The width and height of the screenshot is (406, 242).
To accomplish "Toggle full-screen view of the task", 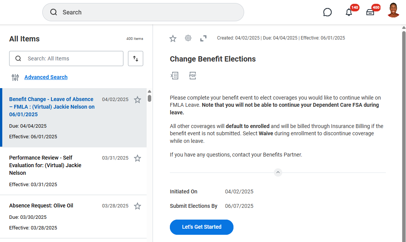I will point(203,38).
